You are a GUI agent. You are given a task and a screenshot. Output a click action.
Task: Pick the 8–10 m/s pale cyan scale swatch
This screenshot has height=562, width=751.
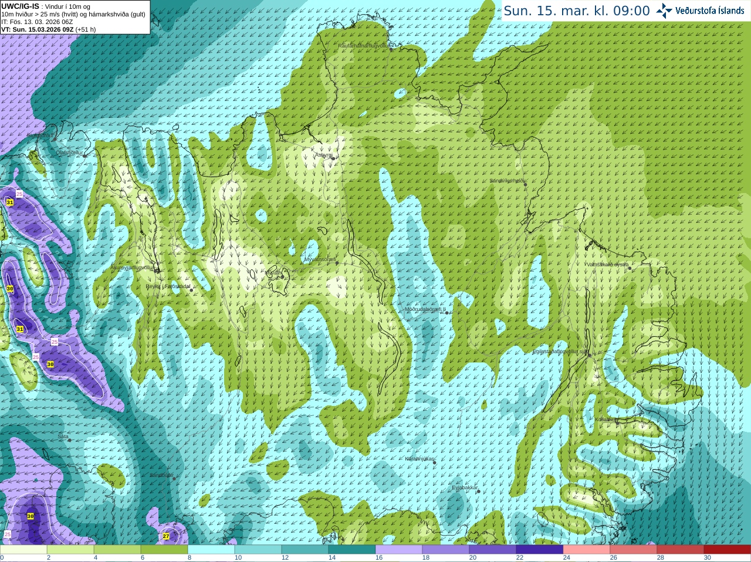[211, 550]
